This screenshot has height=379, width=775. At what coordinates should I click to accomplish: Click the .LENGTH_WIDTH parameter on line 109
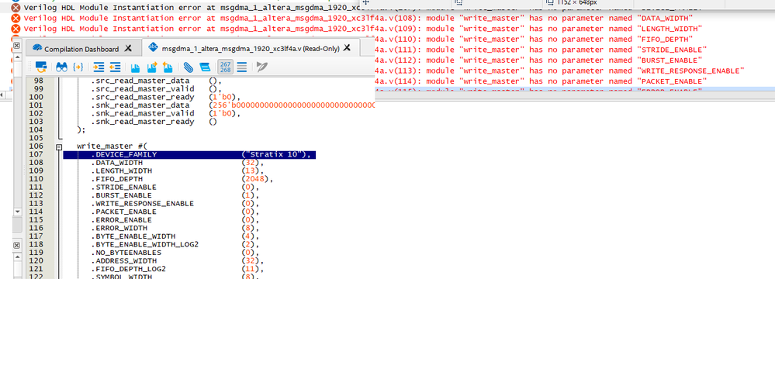point(121,171)
